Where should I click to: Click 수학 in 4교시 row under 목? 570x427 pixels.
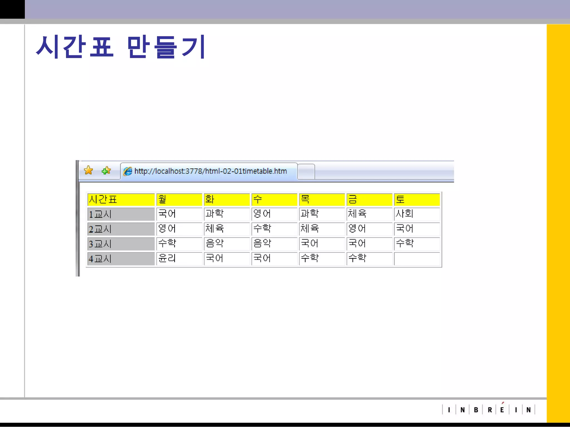322,259
